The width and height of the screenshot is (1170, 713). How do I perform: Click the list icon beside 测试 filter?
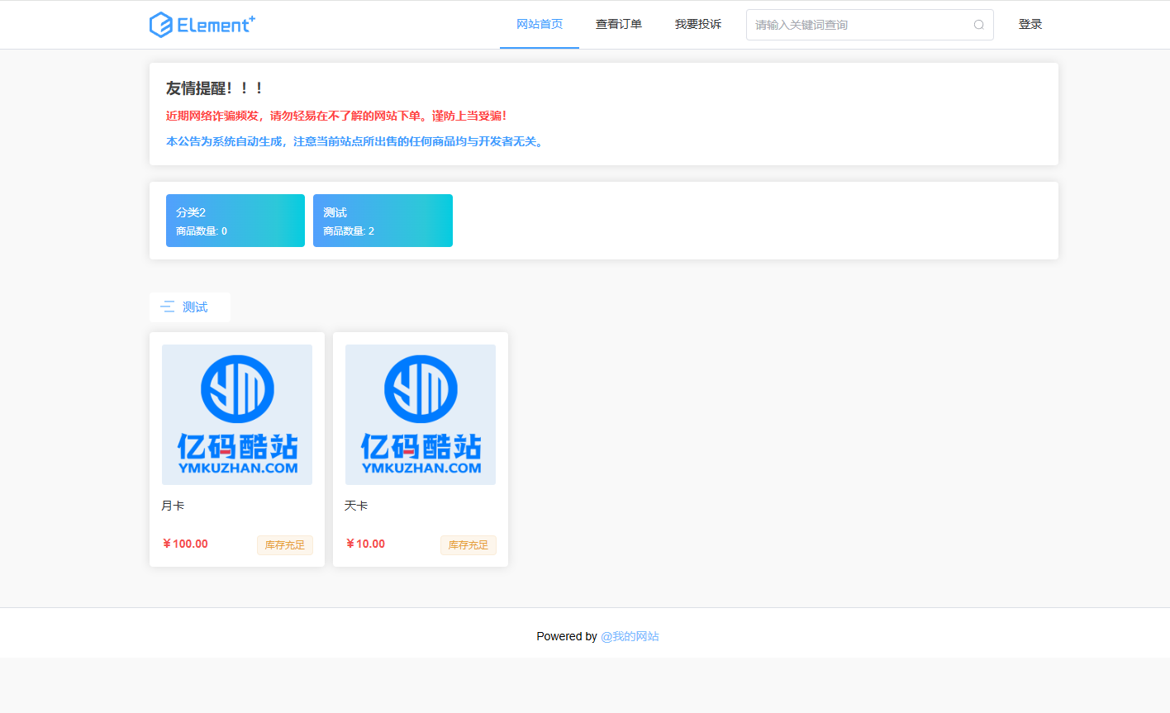tap(169, 307)
